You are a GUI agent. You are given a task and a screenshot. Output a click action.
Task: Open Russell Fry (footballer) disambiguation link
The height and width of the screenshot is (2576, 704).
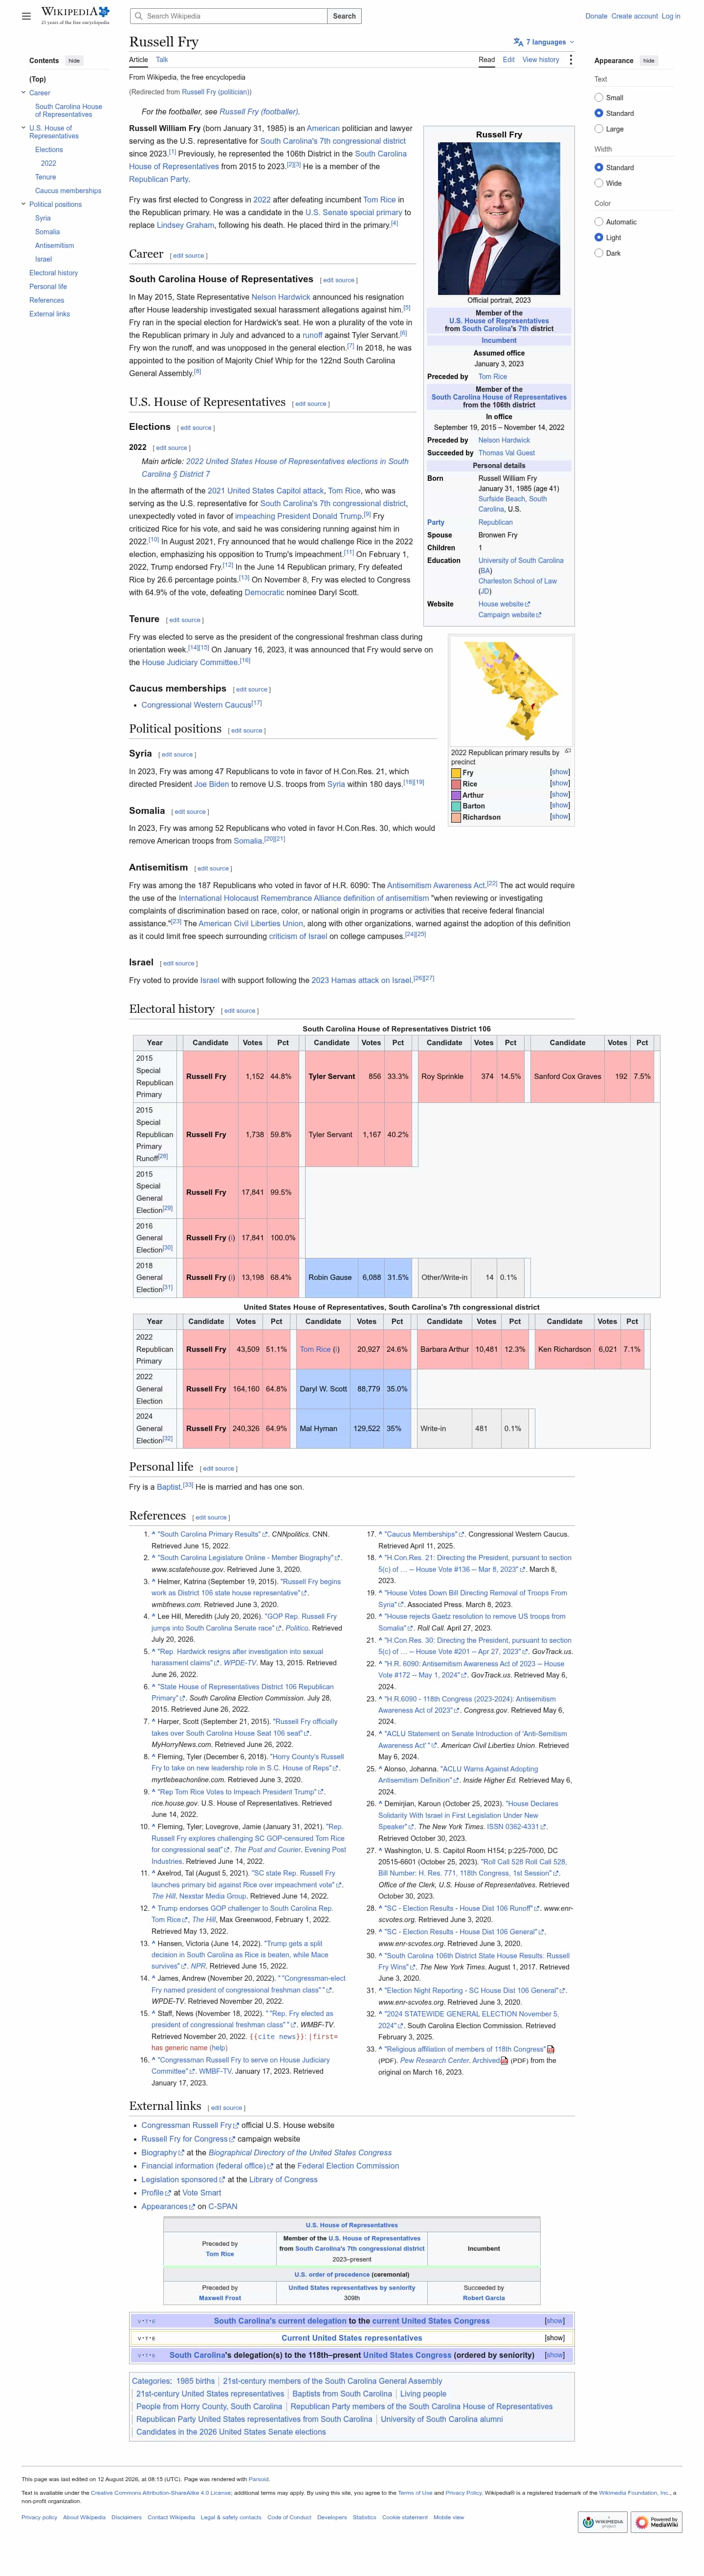click(x=258, y=112)
